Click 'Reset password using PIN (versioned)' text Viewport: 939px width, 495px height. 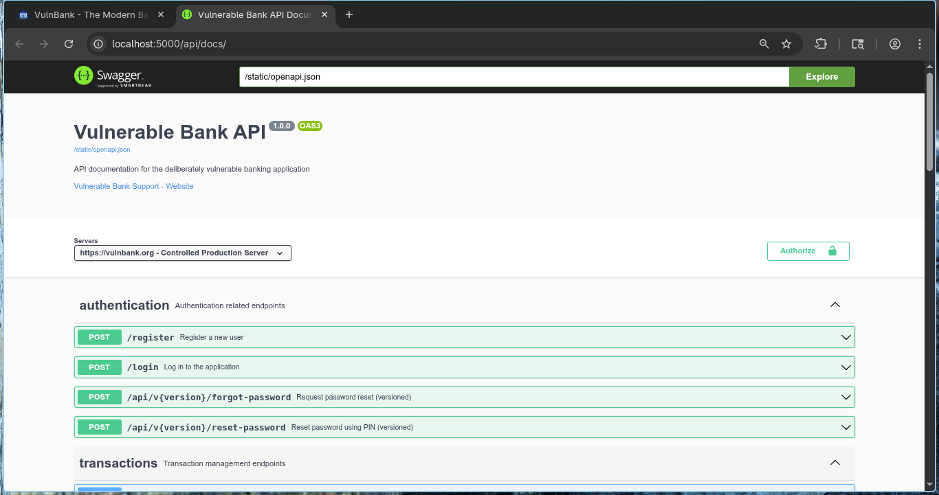(352, 427)
